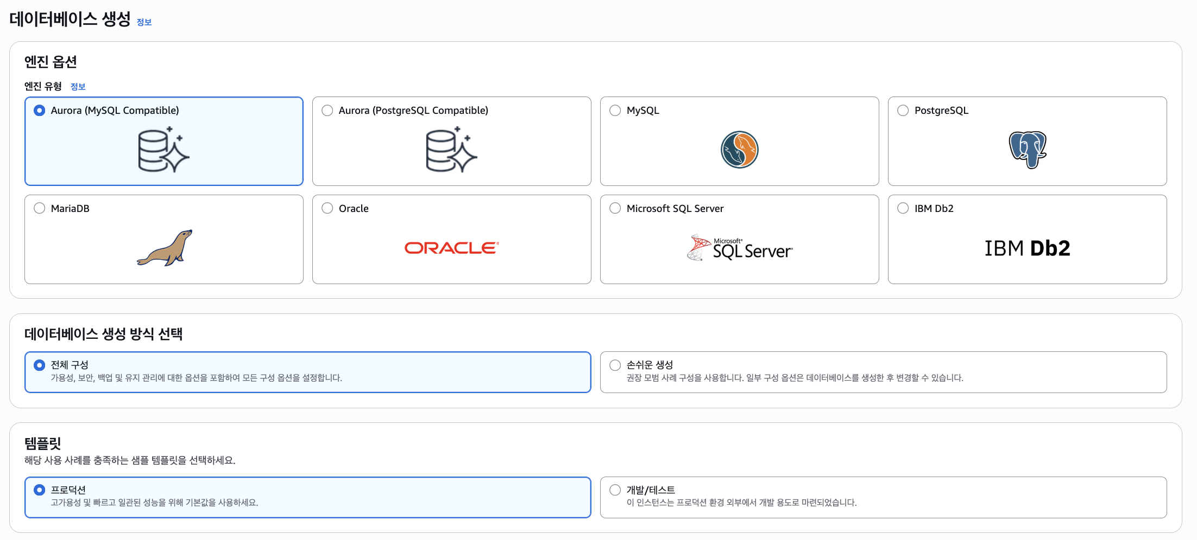Select the IBM Db2 radio button

[903, 208]
